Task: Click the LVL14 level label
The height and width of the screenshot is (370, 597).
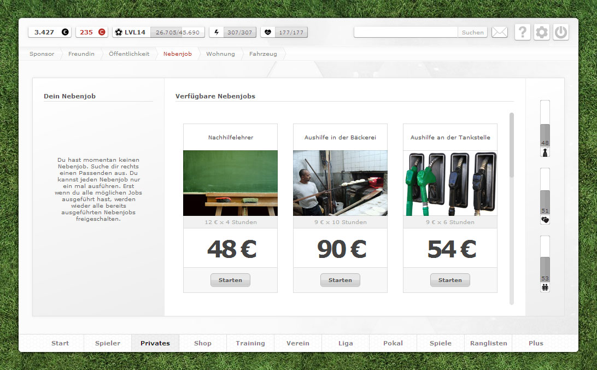Action: click(x=135, y=32)
